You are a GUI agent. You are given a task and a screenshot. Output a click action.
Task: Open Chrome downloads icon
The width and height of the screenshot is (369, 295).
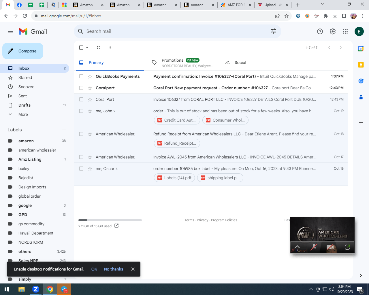click(x=335, y=16)
